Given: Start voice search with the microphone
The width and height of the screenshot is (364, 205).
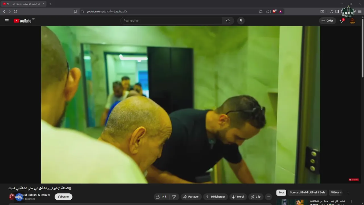Looking at the screenshot, I should [x=241, y=21].
